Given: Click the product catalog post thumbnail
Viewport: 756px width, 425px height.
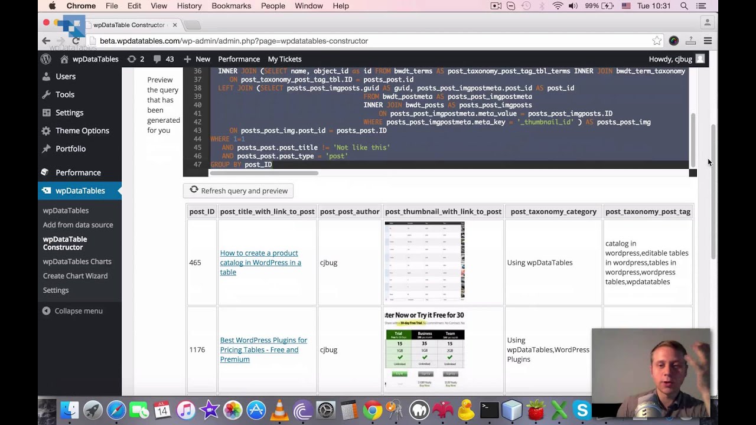Looking at the screenshot, I should (425, 261).
